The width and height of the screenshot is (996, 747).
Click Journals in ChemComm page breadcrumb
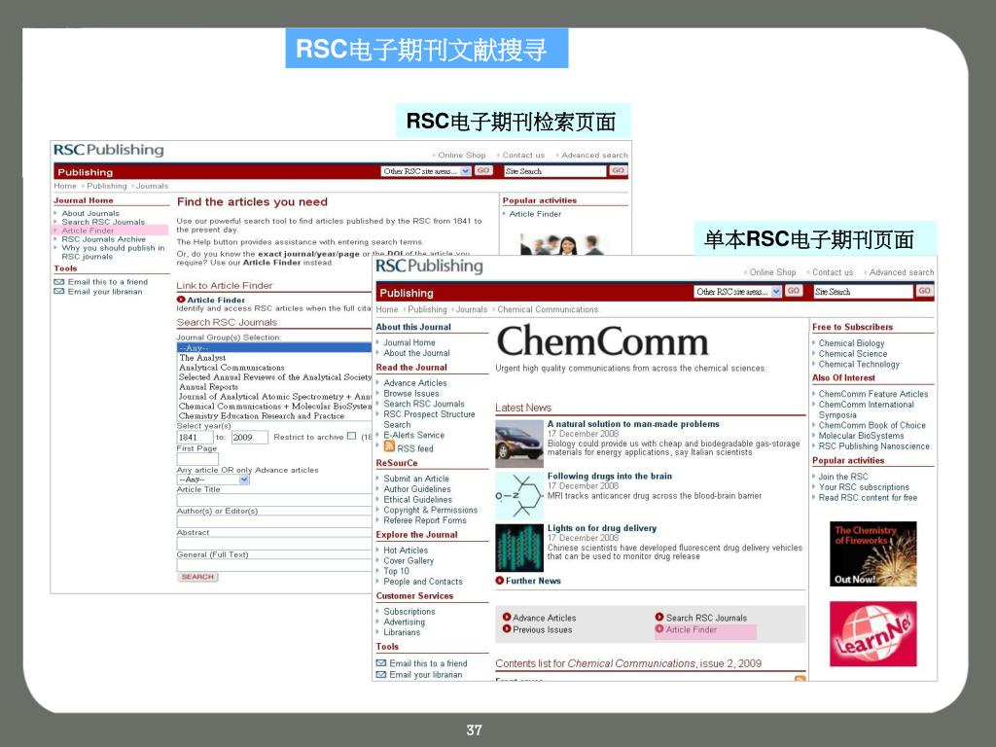tap(472, 309)
